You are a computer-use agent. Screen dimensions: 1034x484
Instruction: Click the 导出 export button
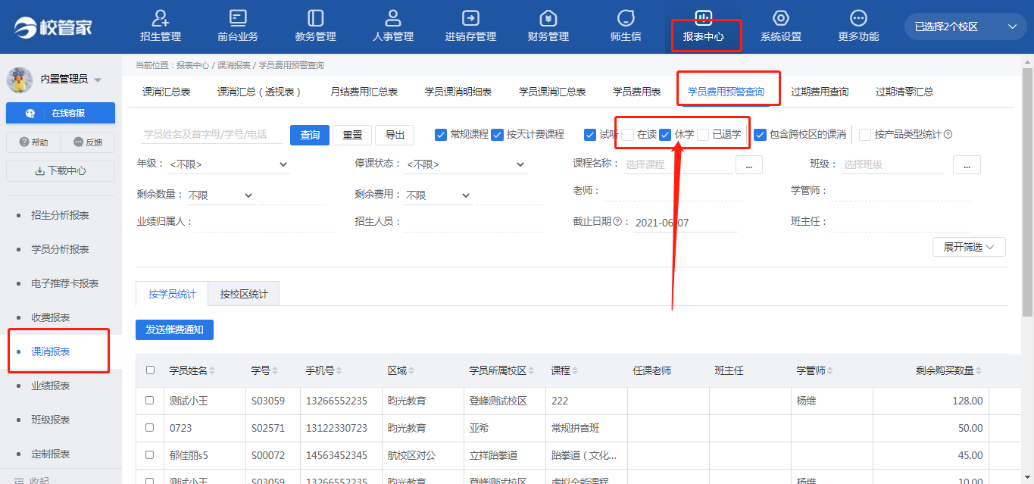coord(395,135)
